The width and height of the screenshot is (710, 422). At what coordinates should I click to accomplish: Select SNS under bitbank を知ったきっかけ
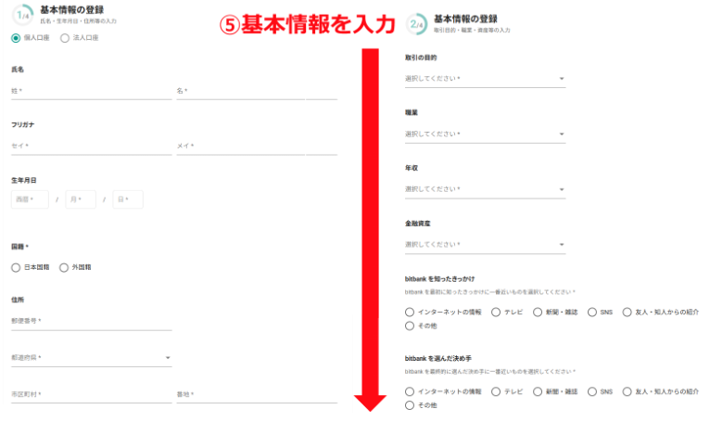[591, 312]
